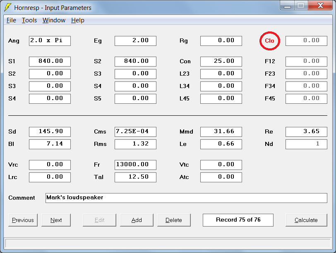The height and width of the screenshot is (253, 336).
Task: Click the red Clo label
Action: tap(269, 41)
